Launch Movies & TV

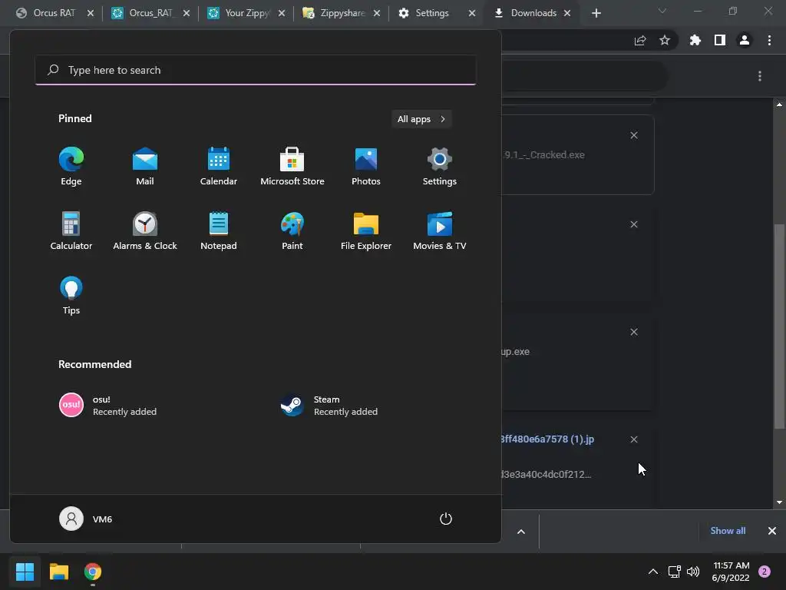[440, 231]
